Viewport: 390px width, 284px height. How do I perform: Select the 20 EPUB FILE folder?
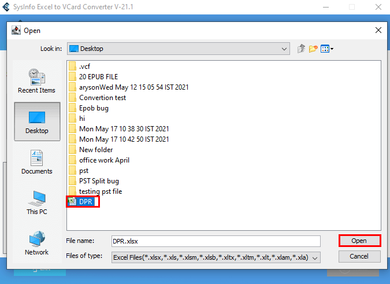coord(93,77)
